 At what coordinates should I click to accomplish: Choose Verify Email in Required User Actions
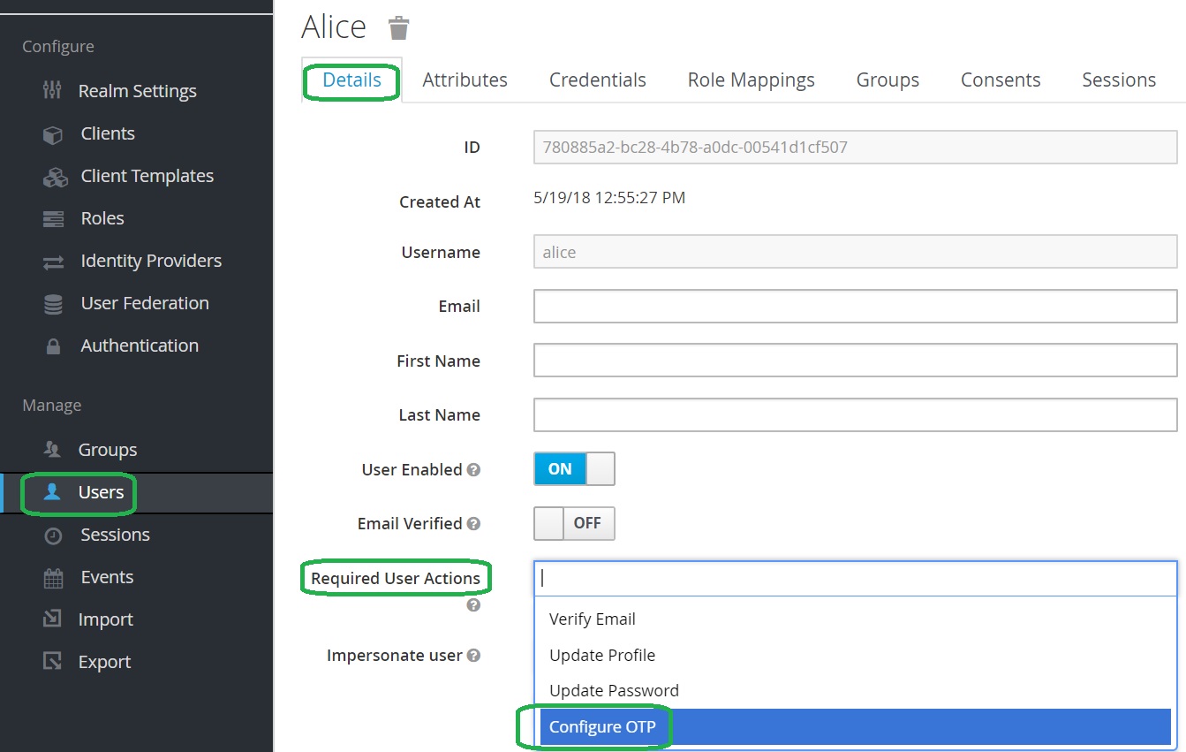[x=592, y=619]
